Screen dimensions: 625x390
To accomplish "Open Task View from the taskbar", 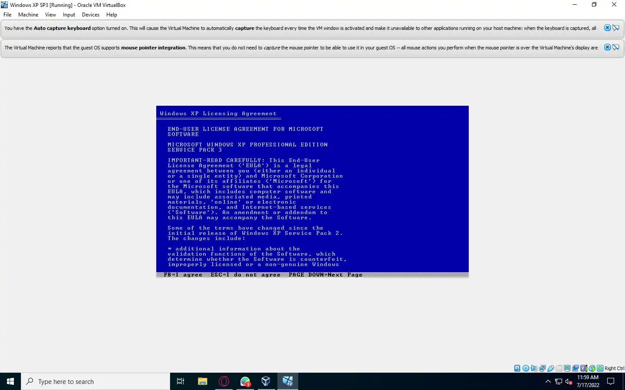I will coord(181,381).
